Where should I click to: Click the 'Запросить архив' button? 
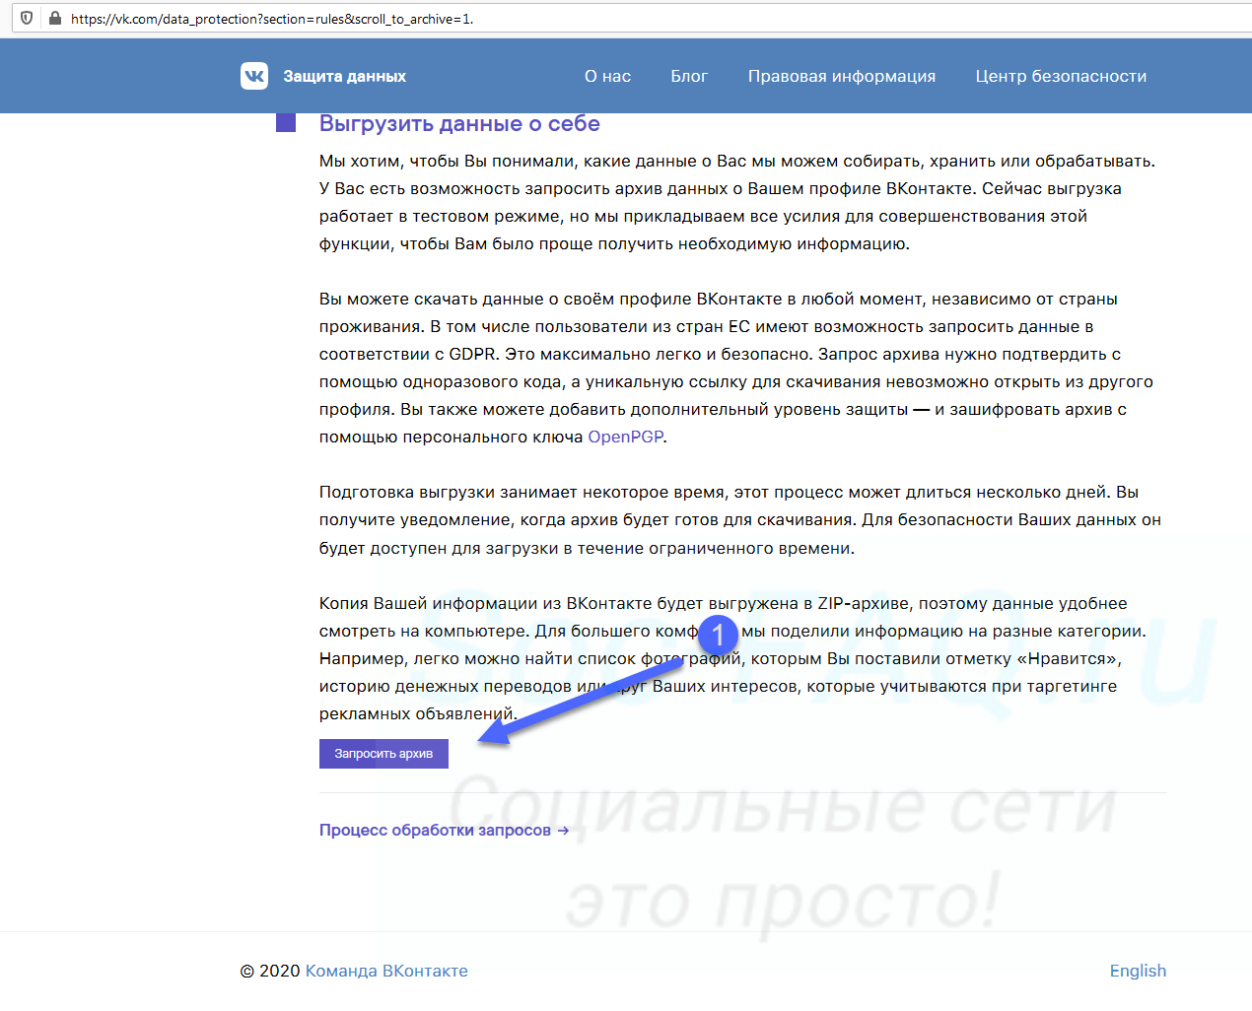coord(383,754)
